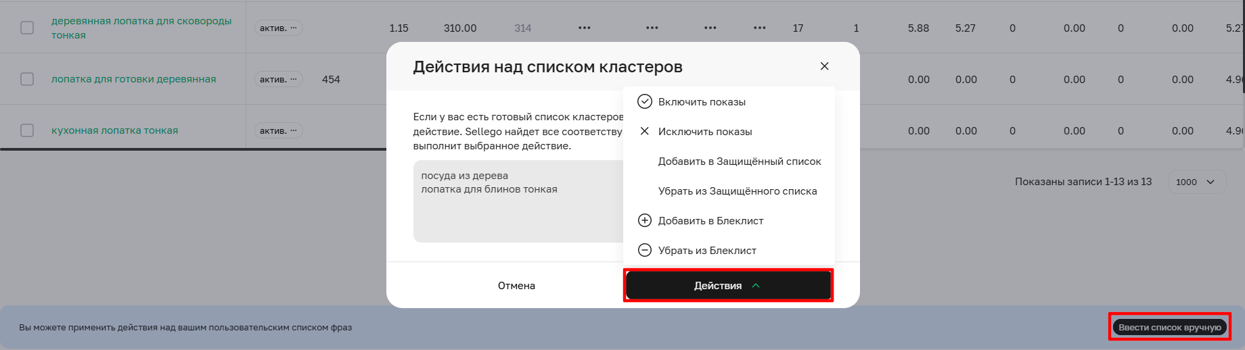
Task: Click the X icon beside Исключить показы
Action: pyautogui.click(x=645, y=131)
